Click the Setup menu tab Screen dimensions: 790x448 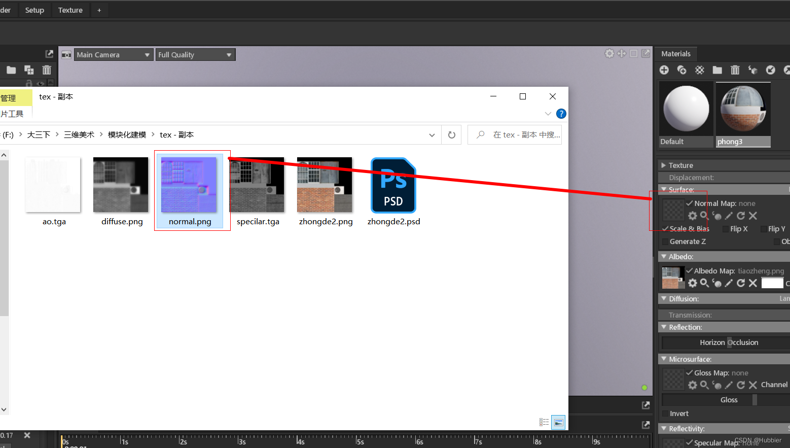tap(34, 10)
